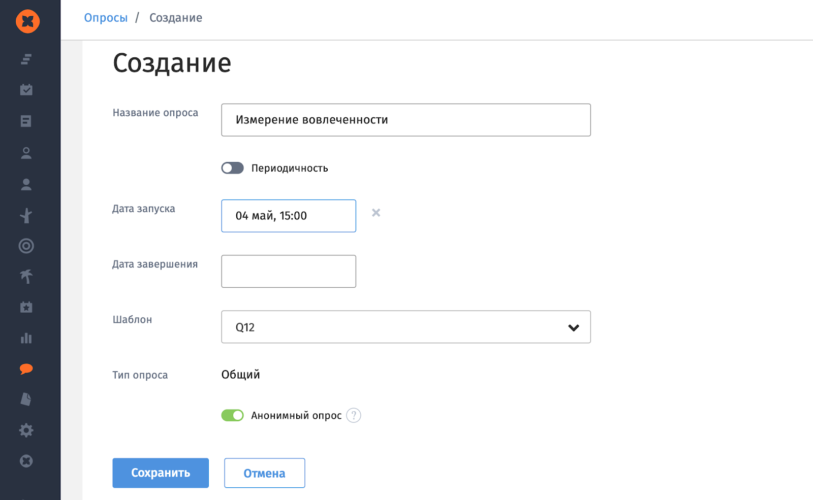Image resolution: width=813 pixels, height=500 pixels.
Task: Open the Шаблон dropdown showing Q12
Action: tap(406, 327)
